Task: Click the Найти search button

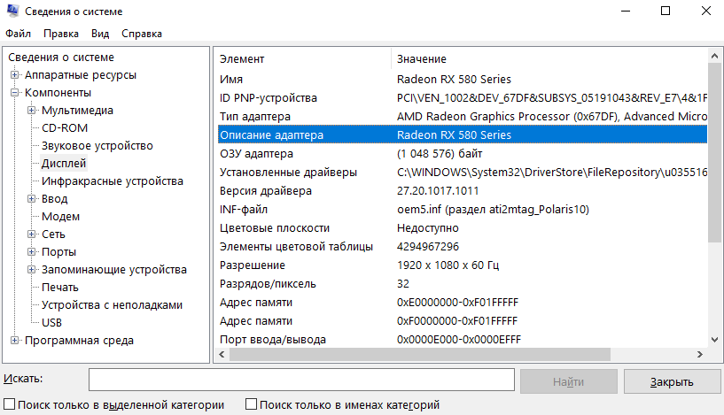Action: (567, 381)
